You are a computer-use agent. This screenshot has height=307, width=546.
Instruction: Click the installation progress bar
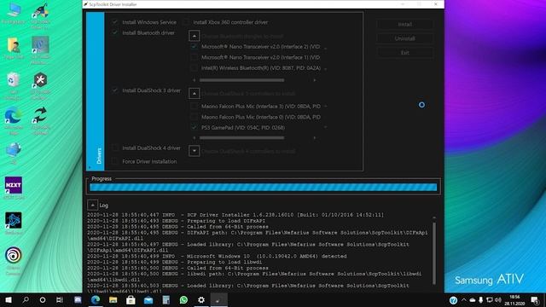point(264,188)
